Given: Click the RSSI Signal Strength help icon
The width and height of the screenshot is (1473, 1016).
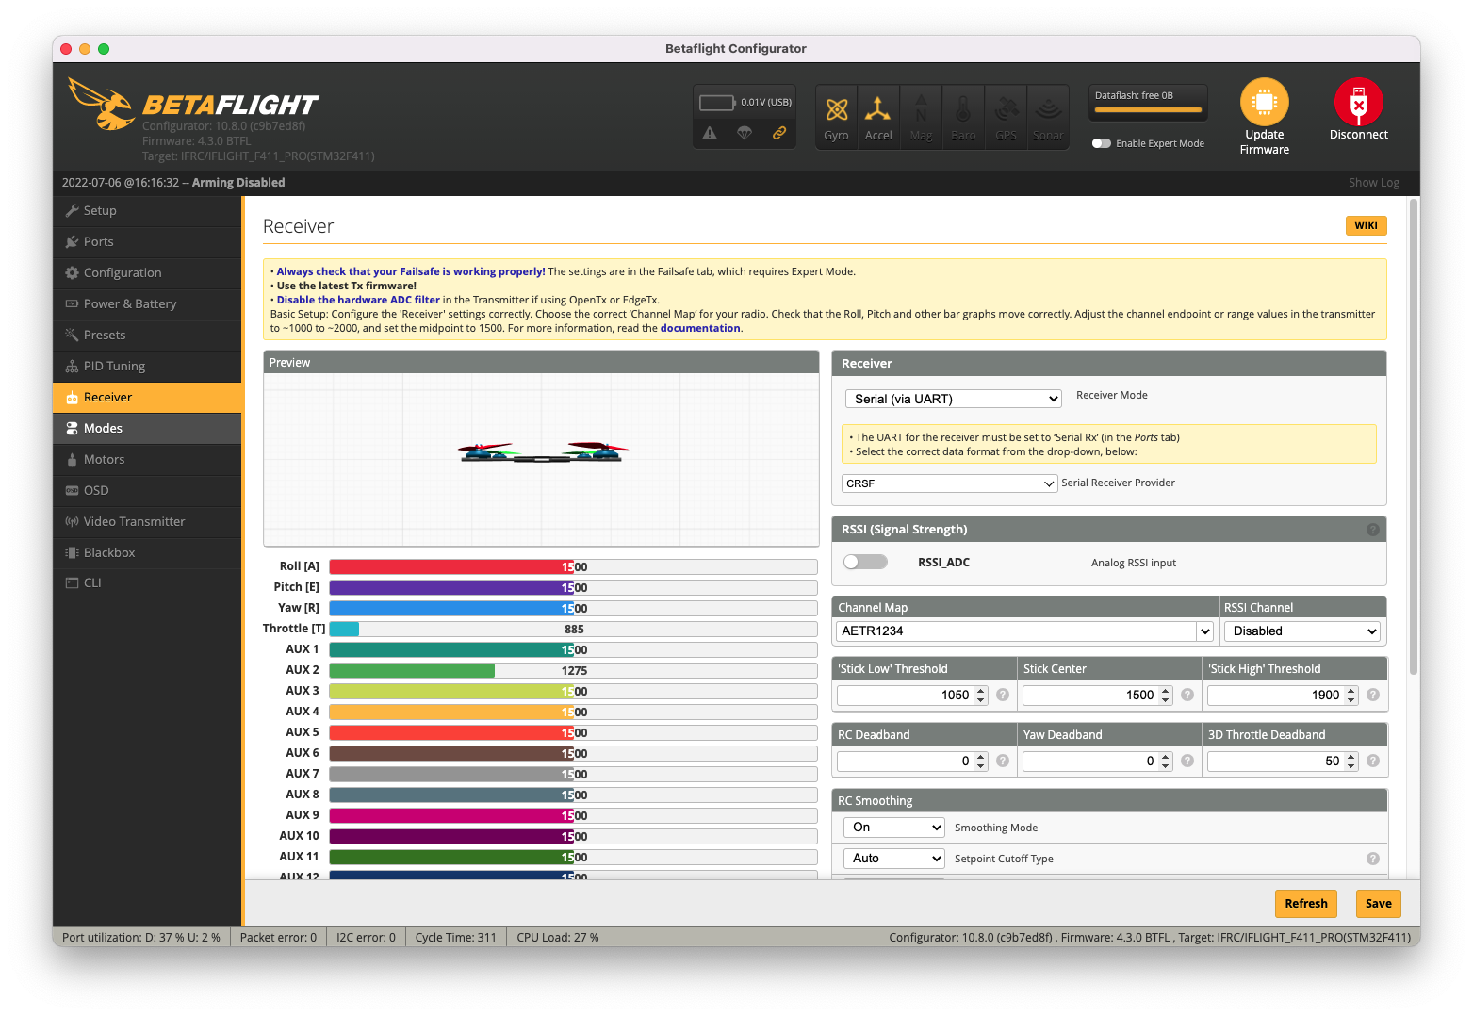Looking at the screenshot, I should (1373, 530).
